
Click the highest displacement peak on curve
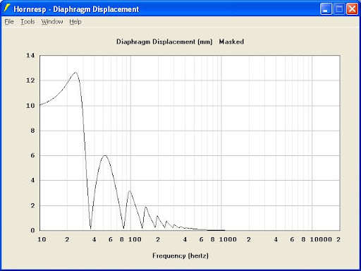point(75,73)
